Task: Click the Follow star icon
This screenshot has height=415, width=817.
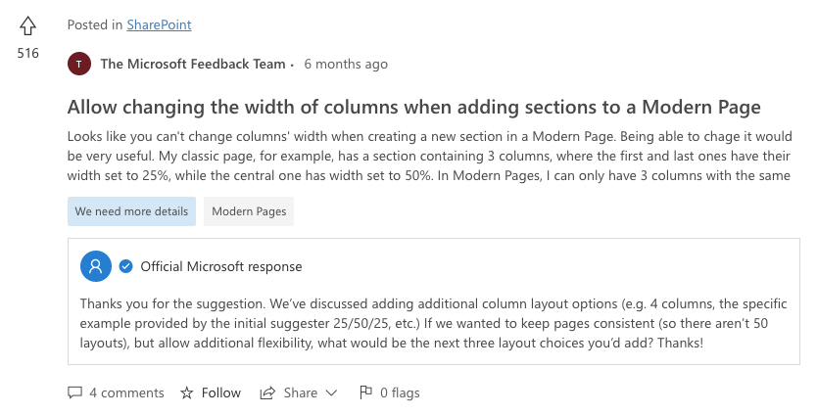Action: pyautogui.click(x=186, y=392)
